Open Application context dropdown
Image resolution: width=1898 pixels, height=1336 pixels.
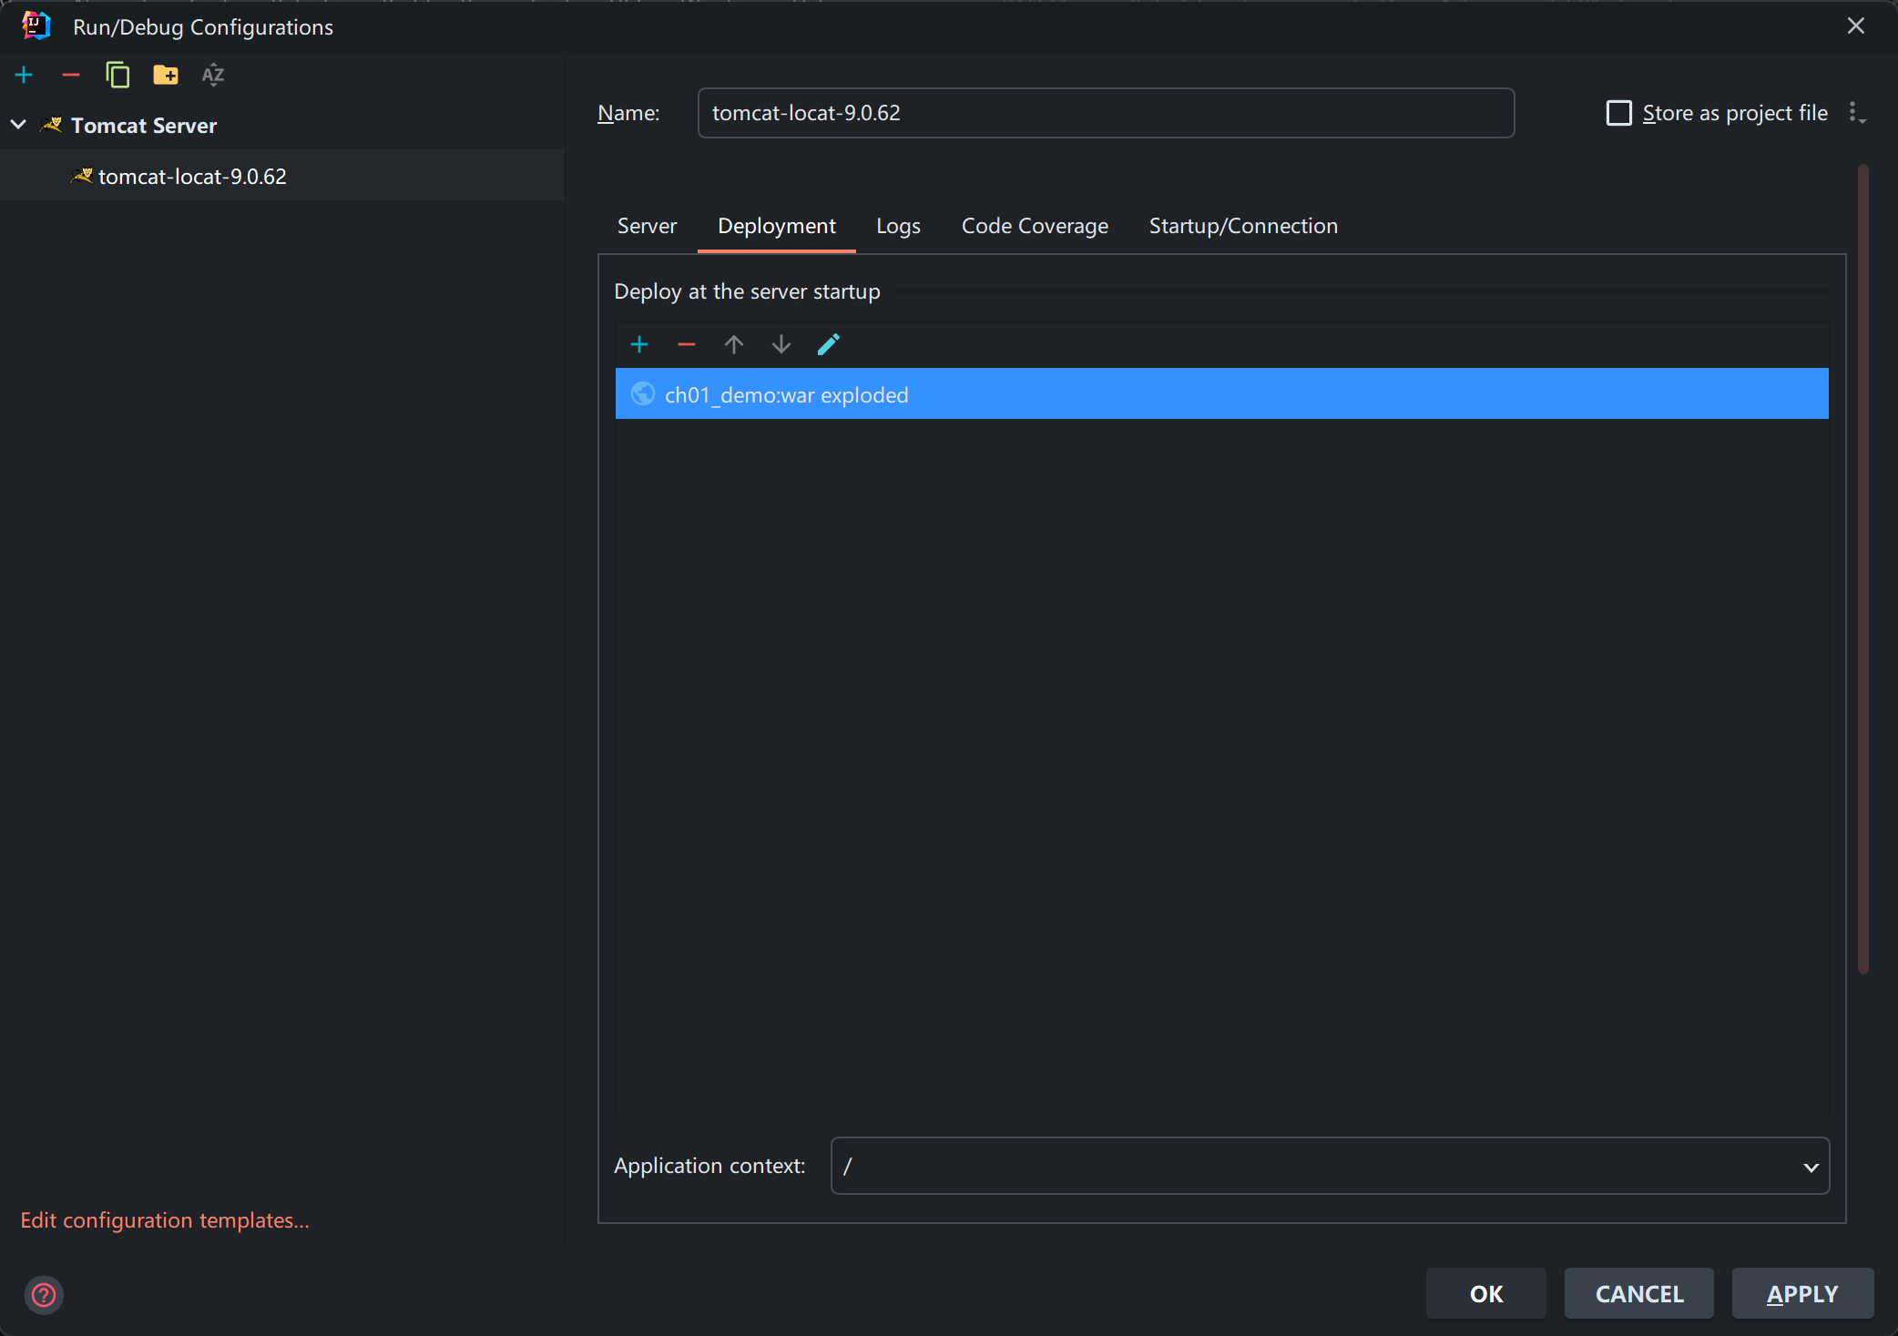[1811, 1167]
